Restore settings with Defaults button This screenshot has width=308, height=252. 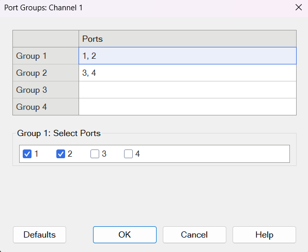click(39, 235)
